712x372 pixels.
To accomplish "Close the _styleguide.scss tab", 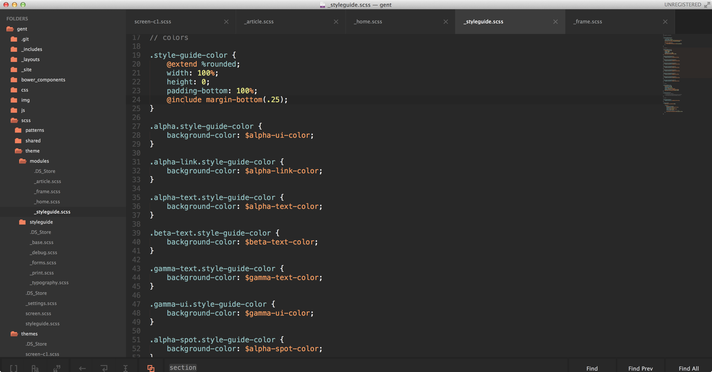I will click(x=556, y=22).
